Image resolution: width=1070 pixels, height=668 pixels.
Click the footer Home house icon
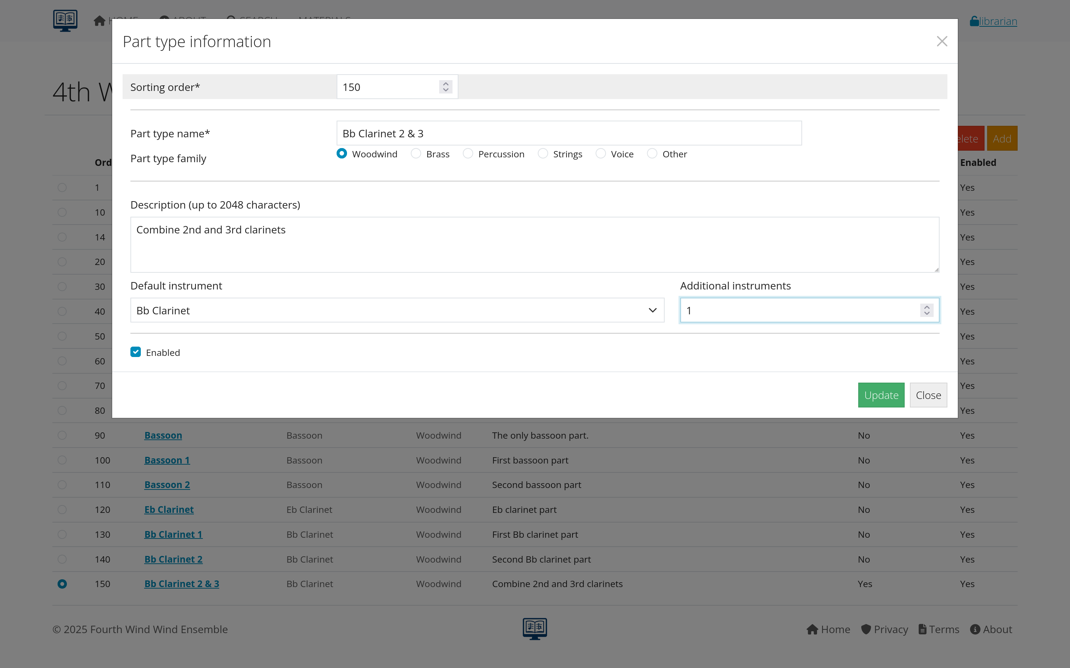point(812,629)
